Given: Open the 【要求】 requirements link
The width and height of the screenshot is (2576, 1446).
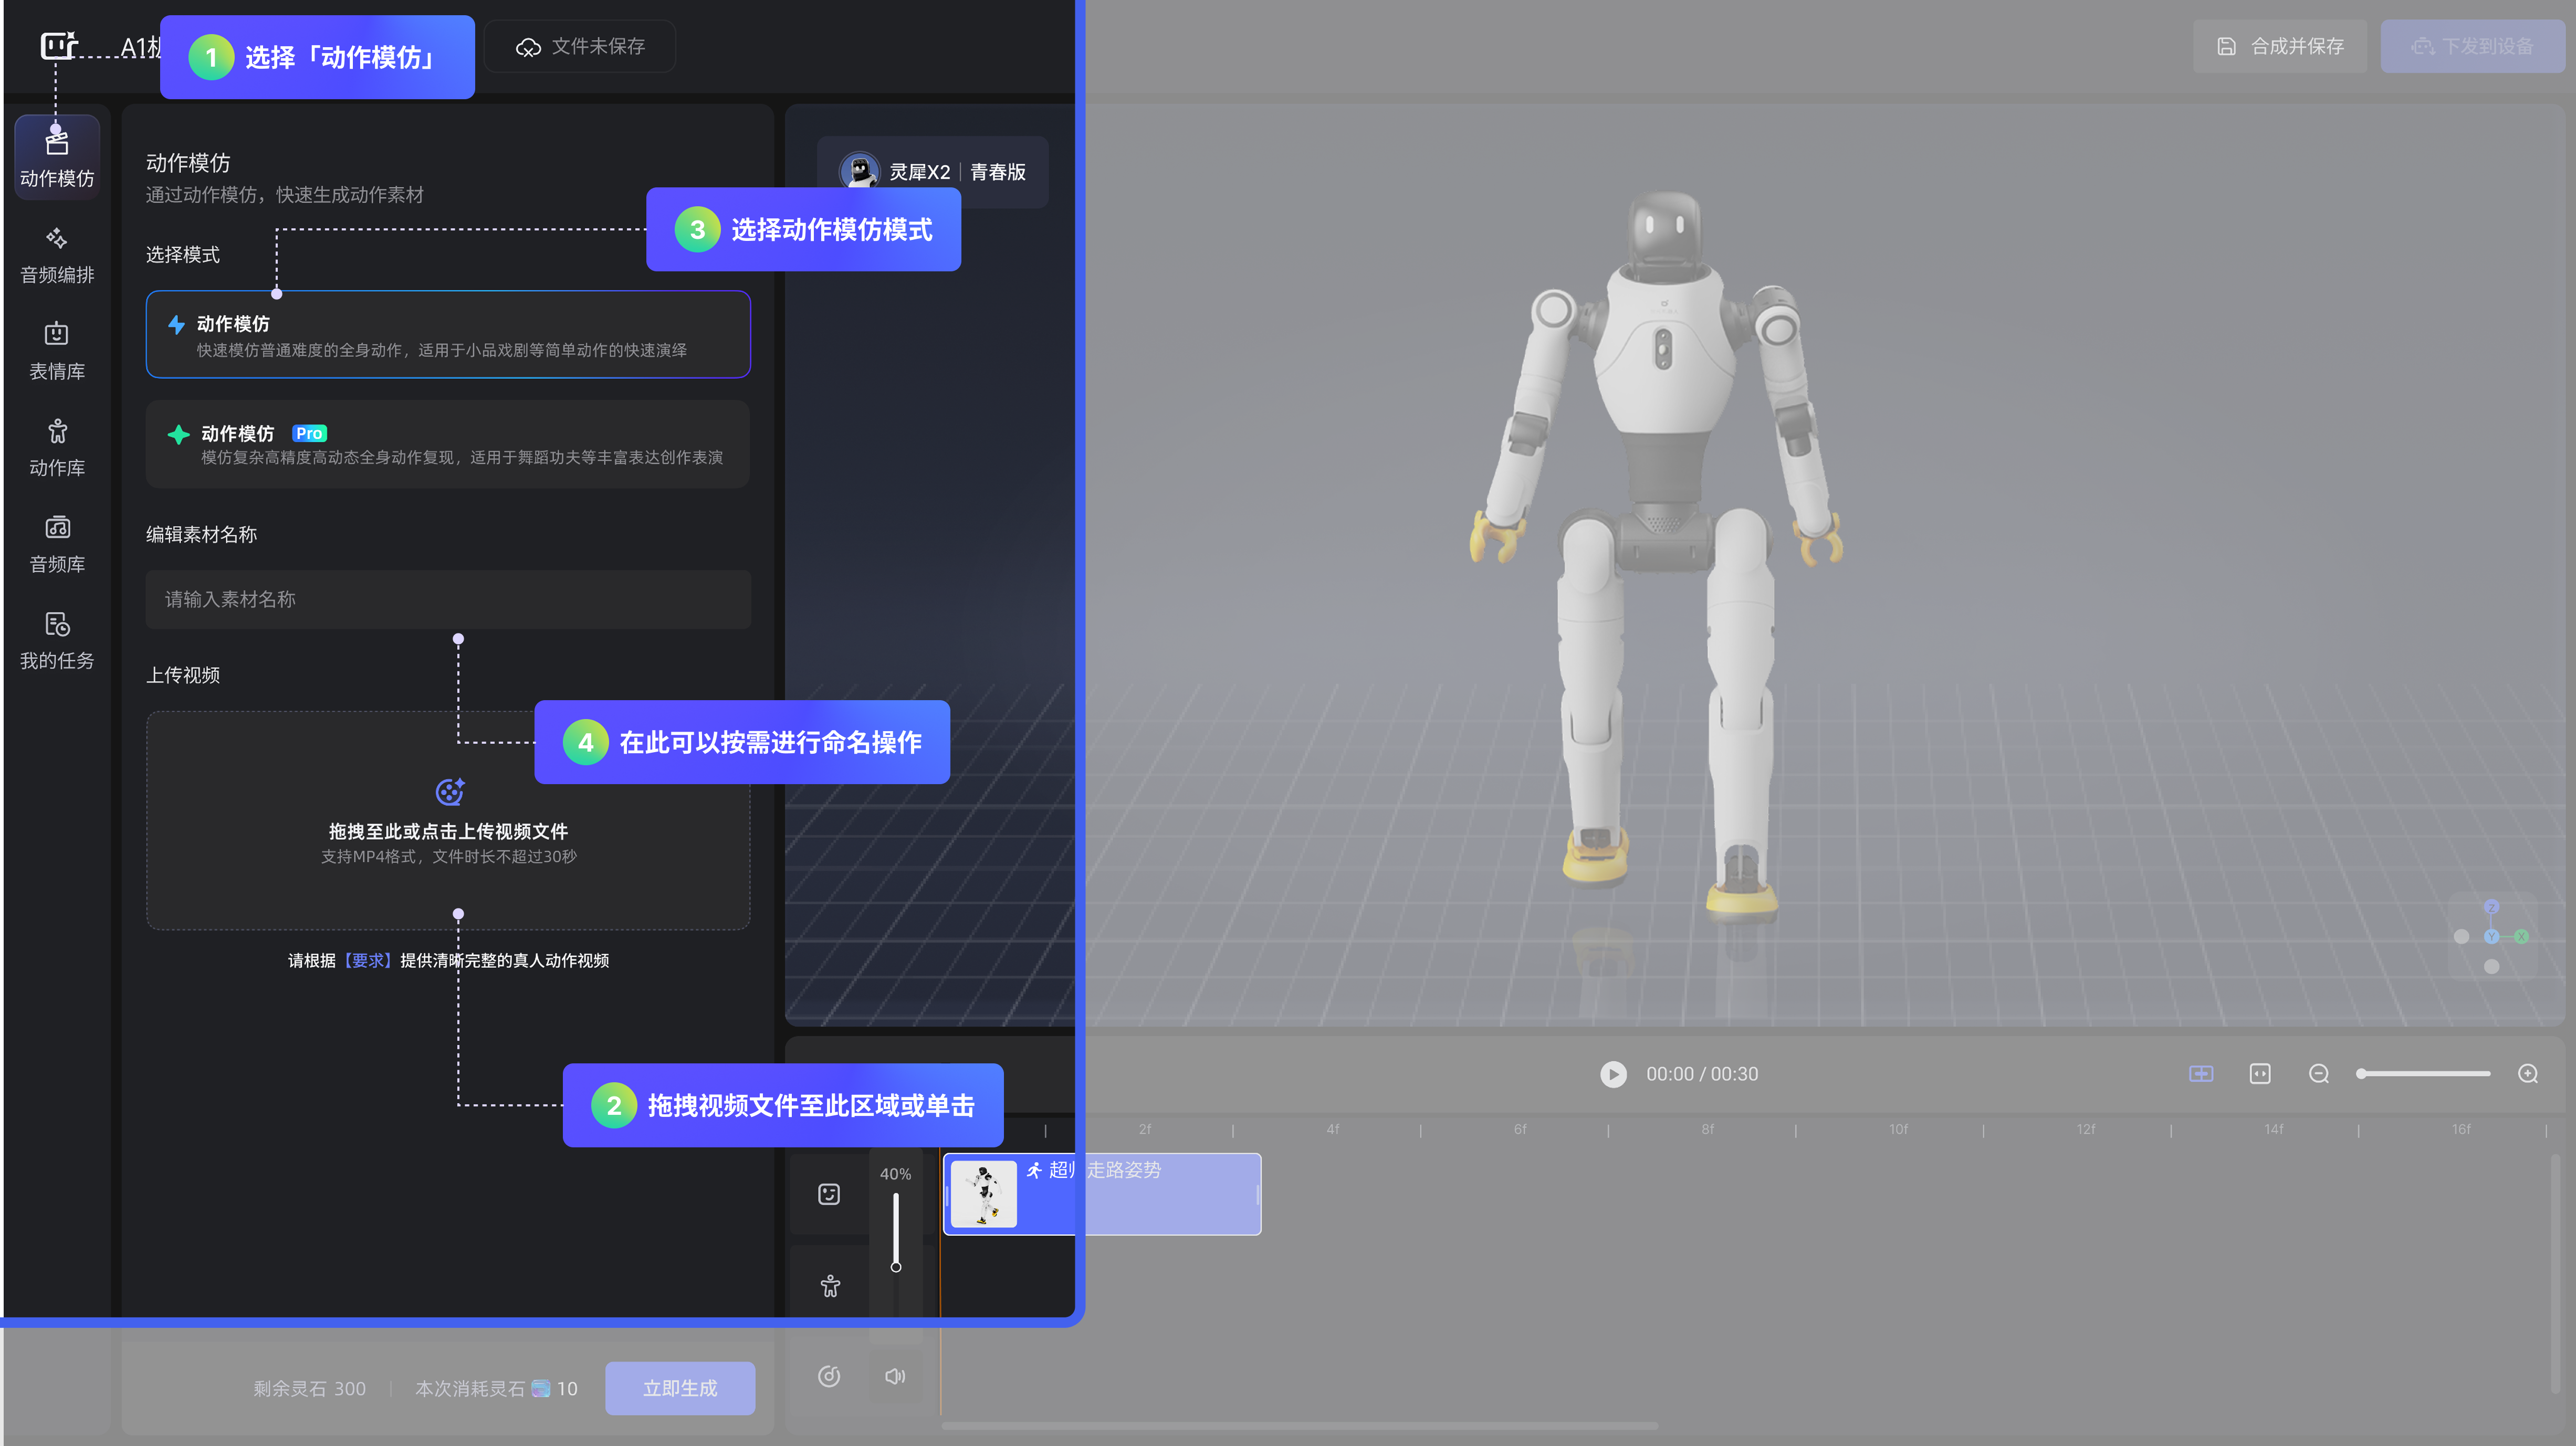Looking at the screenshot, I should 368,961.
